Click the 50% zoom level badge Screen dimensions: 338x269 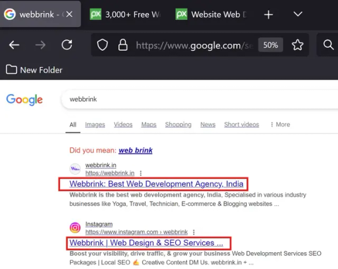pyautogui.click(x=270, y=45)
